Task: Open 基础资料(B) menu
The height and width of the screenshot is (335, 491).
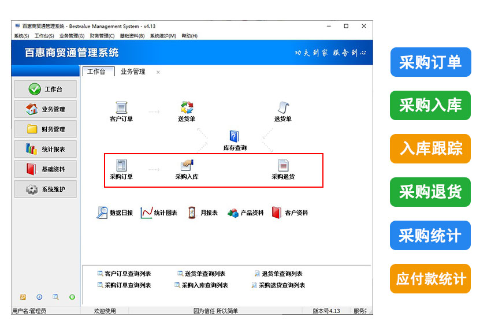Action: click(132, 36)
